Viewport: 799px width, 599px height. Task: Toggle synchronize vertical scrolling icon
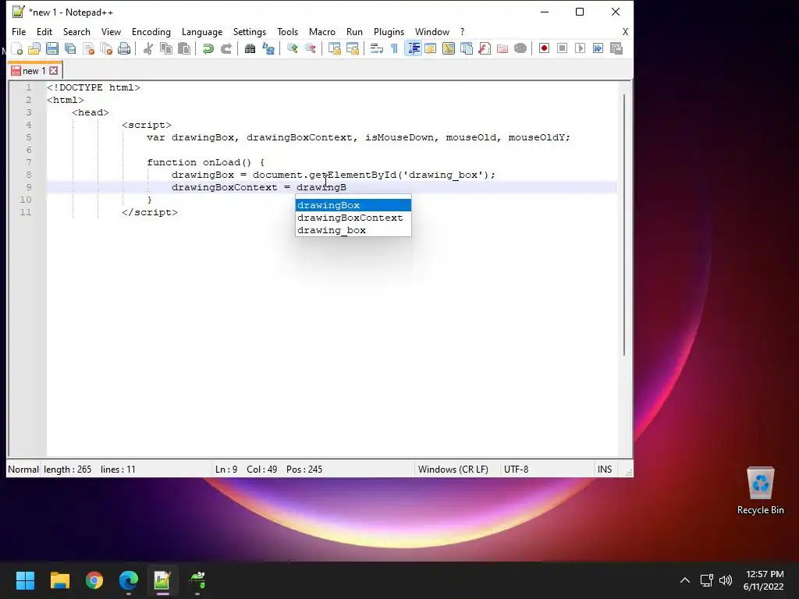tap(334, 48)
